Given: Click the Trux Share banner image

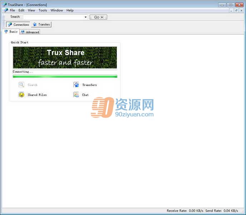Looking at the screenshot, I should [x=65, y=57].
